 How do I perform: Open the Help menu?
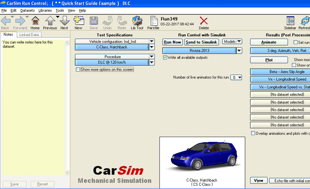click(x=82, y=11)
